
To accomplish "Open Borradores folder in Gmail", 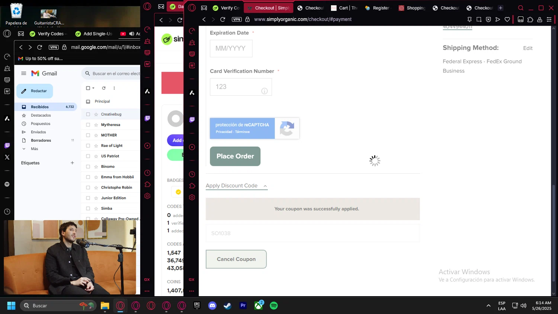I will pyautogui.click(x=46, y=140).
